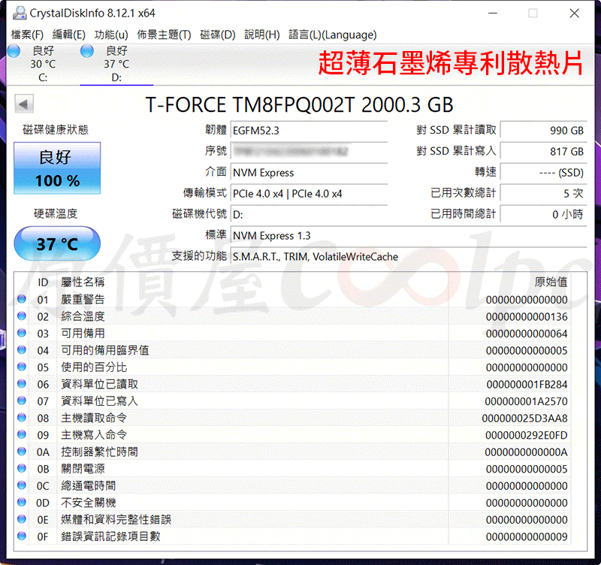Click the 屬性名稱 column header
This screenshot has height=565, width=601.
(x=83, y=282)
